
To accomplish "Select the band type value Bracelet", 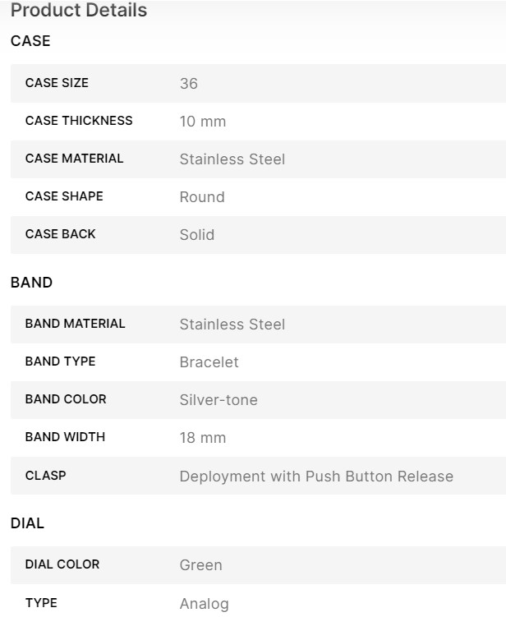I will tap(209, 362).
